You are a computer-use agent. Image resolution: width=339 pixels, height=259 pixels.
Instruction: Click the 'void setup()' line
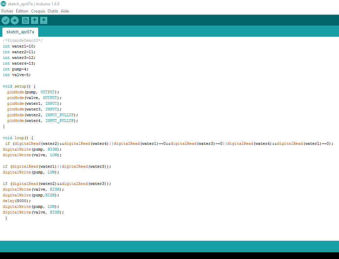tap(19, 86)
